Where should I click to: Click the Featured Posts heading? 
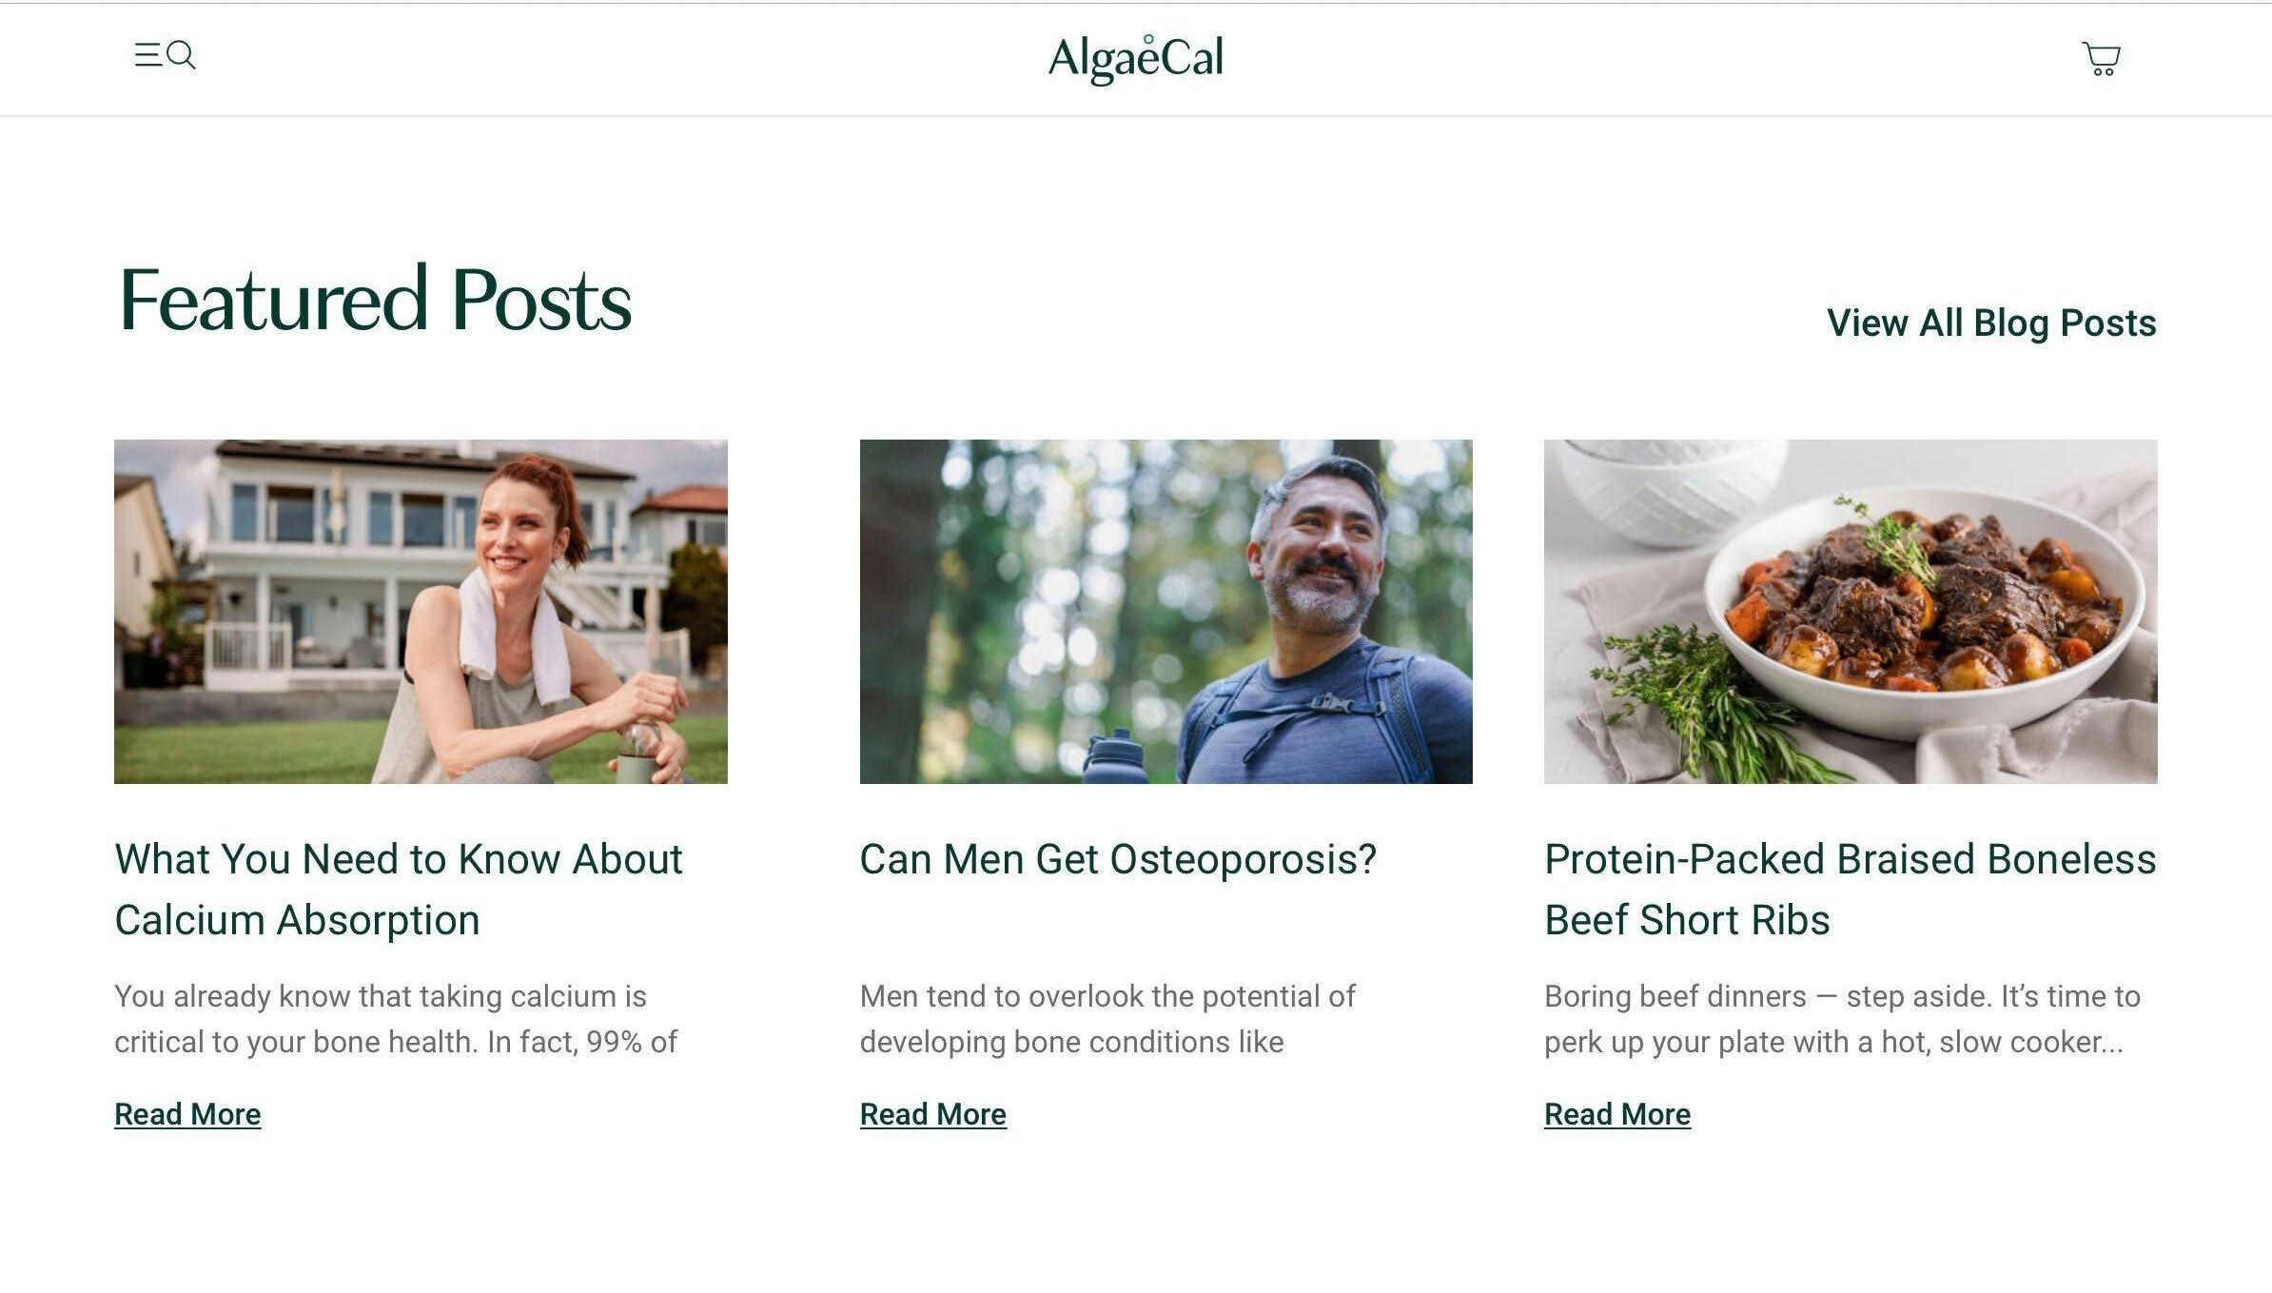pos(375,300)
